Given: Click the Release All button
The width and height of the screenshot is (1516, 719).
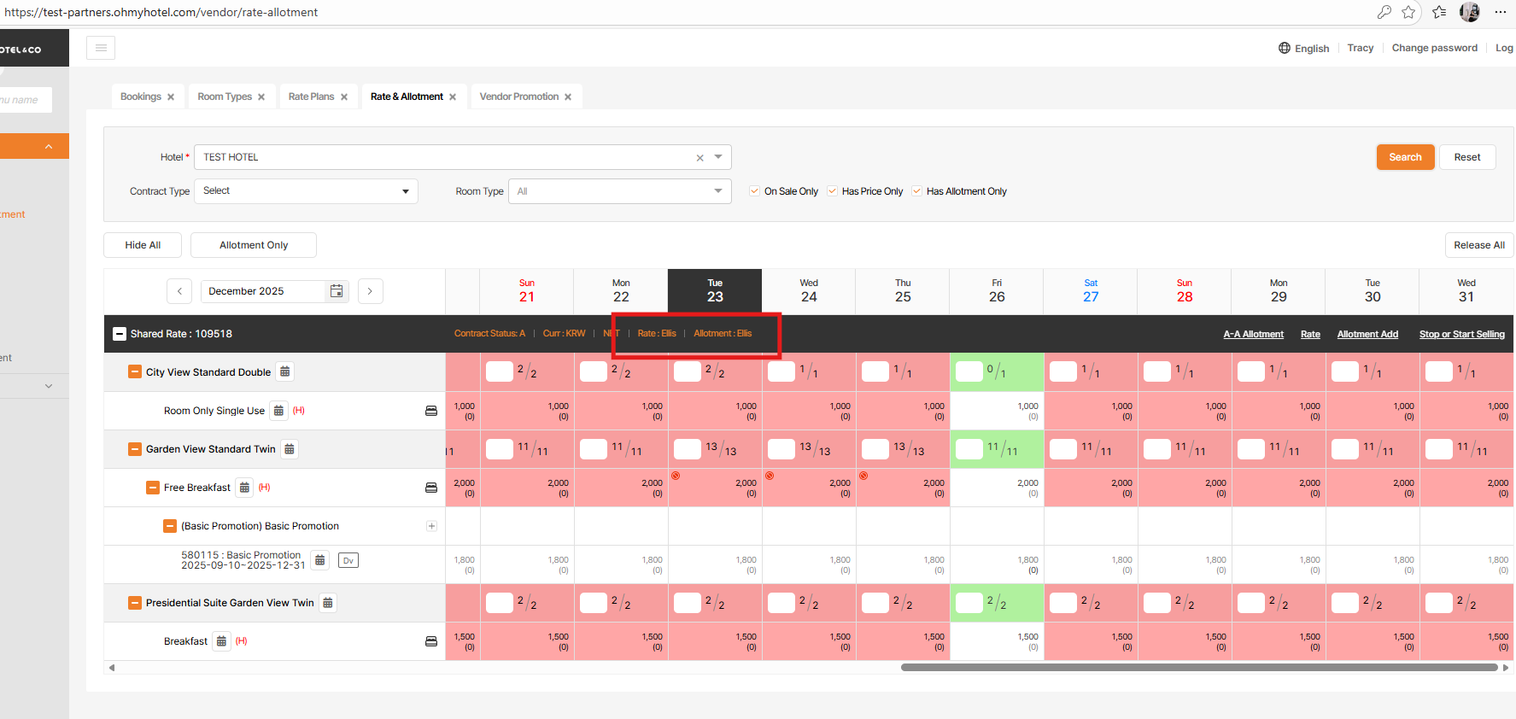Looking at the screenshot, I should pyautogui.click(x=1479, y=245).
